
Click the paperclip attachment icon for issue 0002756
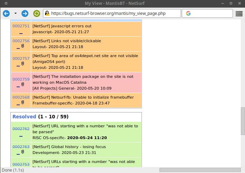pyautogui.click(x=23, y=46)
